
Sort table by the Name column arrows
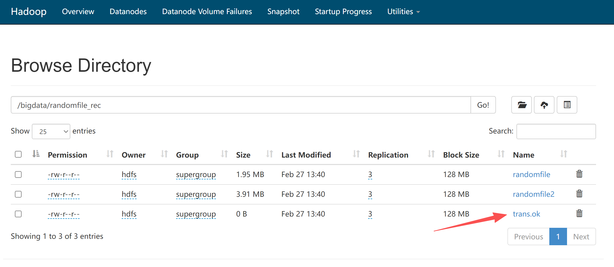pyautogui.click(x=563, y=154)
